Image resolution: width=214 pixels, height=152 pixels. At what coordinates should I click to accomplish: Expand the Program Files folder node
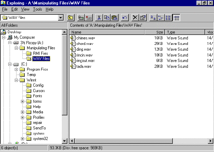[x=16, y=69]
